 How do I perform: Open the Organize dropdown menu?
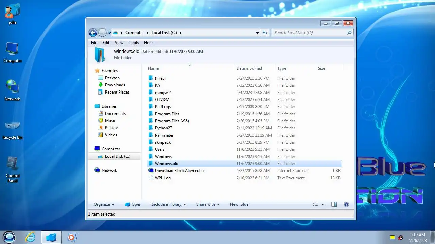tap(104, 204)
